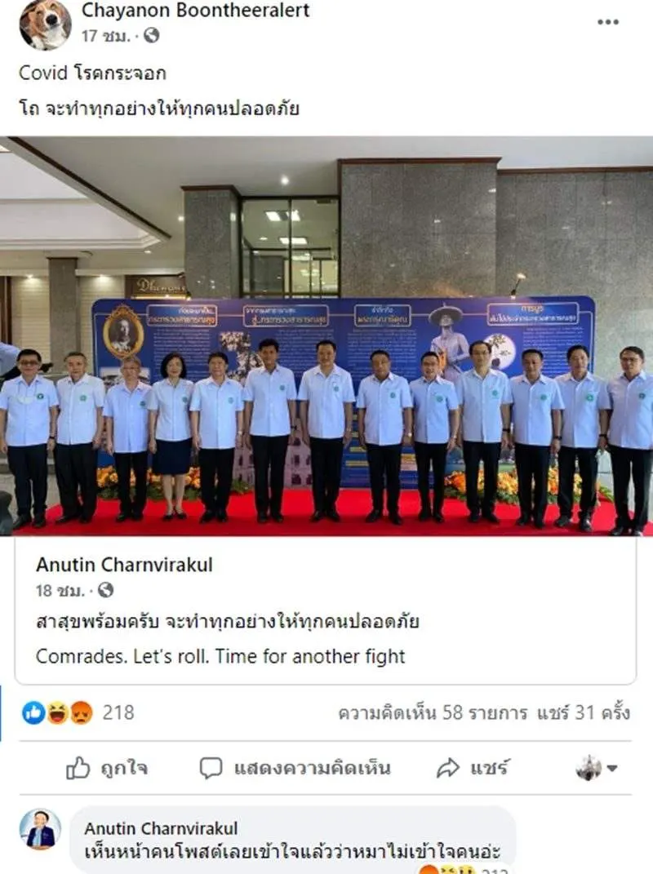Click the blue like reaction icon
This screenshot has width=653, height=874.
(33, 712)
